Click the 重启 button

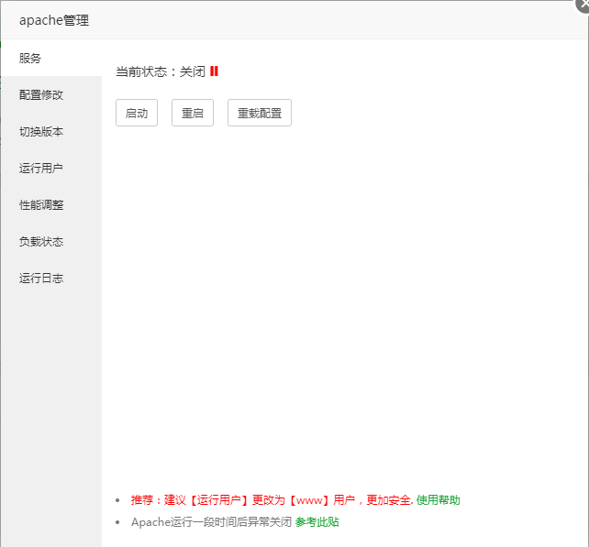193,113
